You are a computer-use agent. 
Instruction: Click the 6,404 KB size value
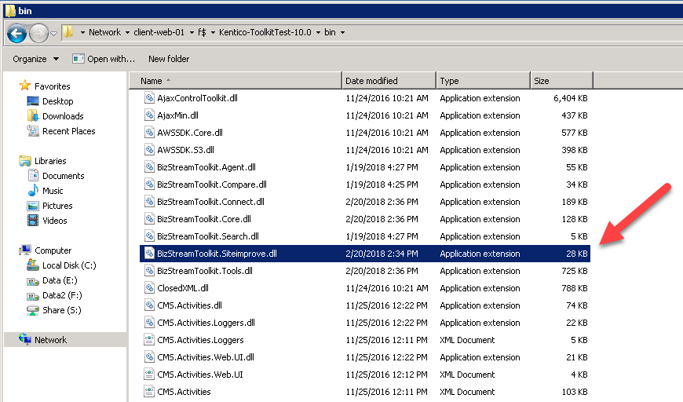point(570,98)
